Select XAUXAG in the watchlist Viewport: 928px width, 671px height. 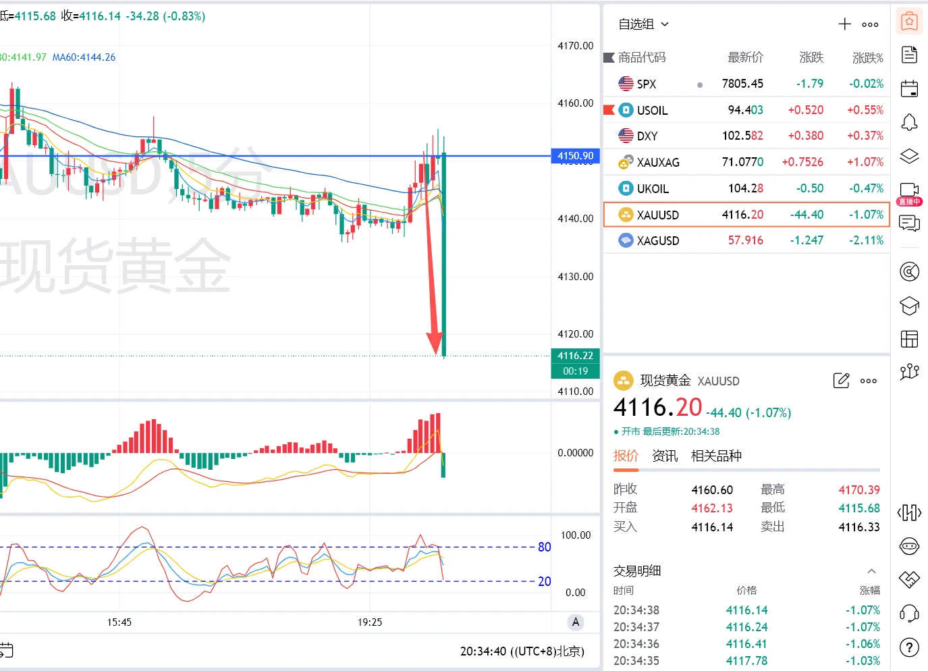click(746, 162)
